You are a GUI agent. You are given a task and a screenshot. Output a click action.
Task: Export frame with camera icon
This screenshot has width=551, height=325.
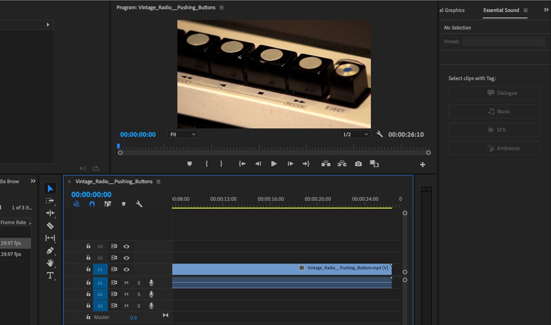pos(358,164)
